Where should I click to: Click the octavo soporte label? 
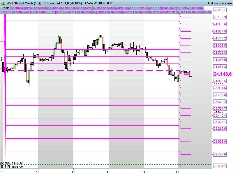coord(192,8)
